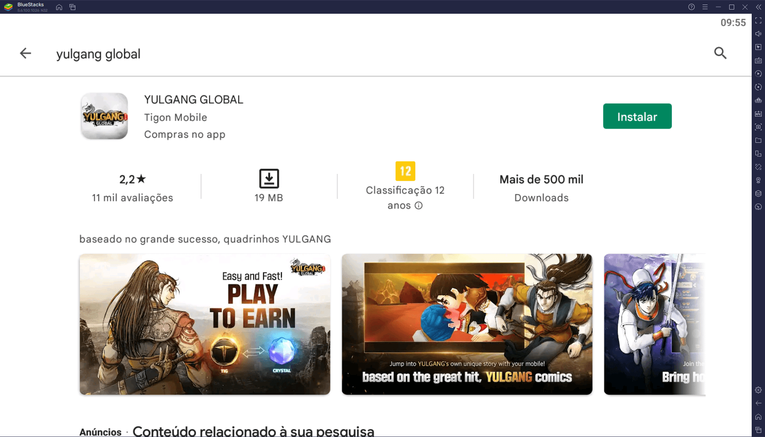
Task: Open BlueStacks help question mark icon
Action: (x=691, y=7)
